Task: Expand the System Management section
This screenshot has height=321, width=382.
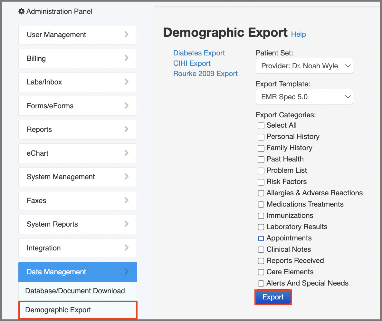Action: tap(77, 177)
